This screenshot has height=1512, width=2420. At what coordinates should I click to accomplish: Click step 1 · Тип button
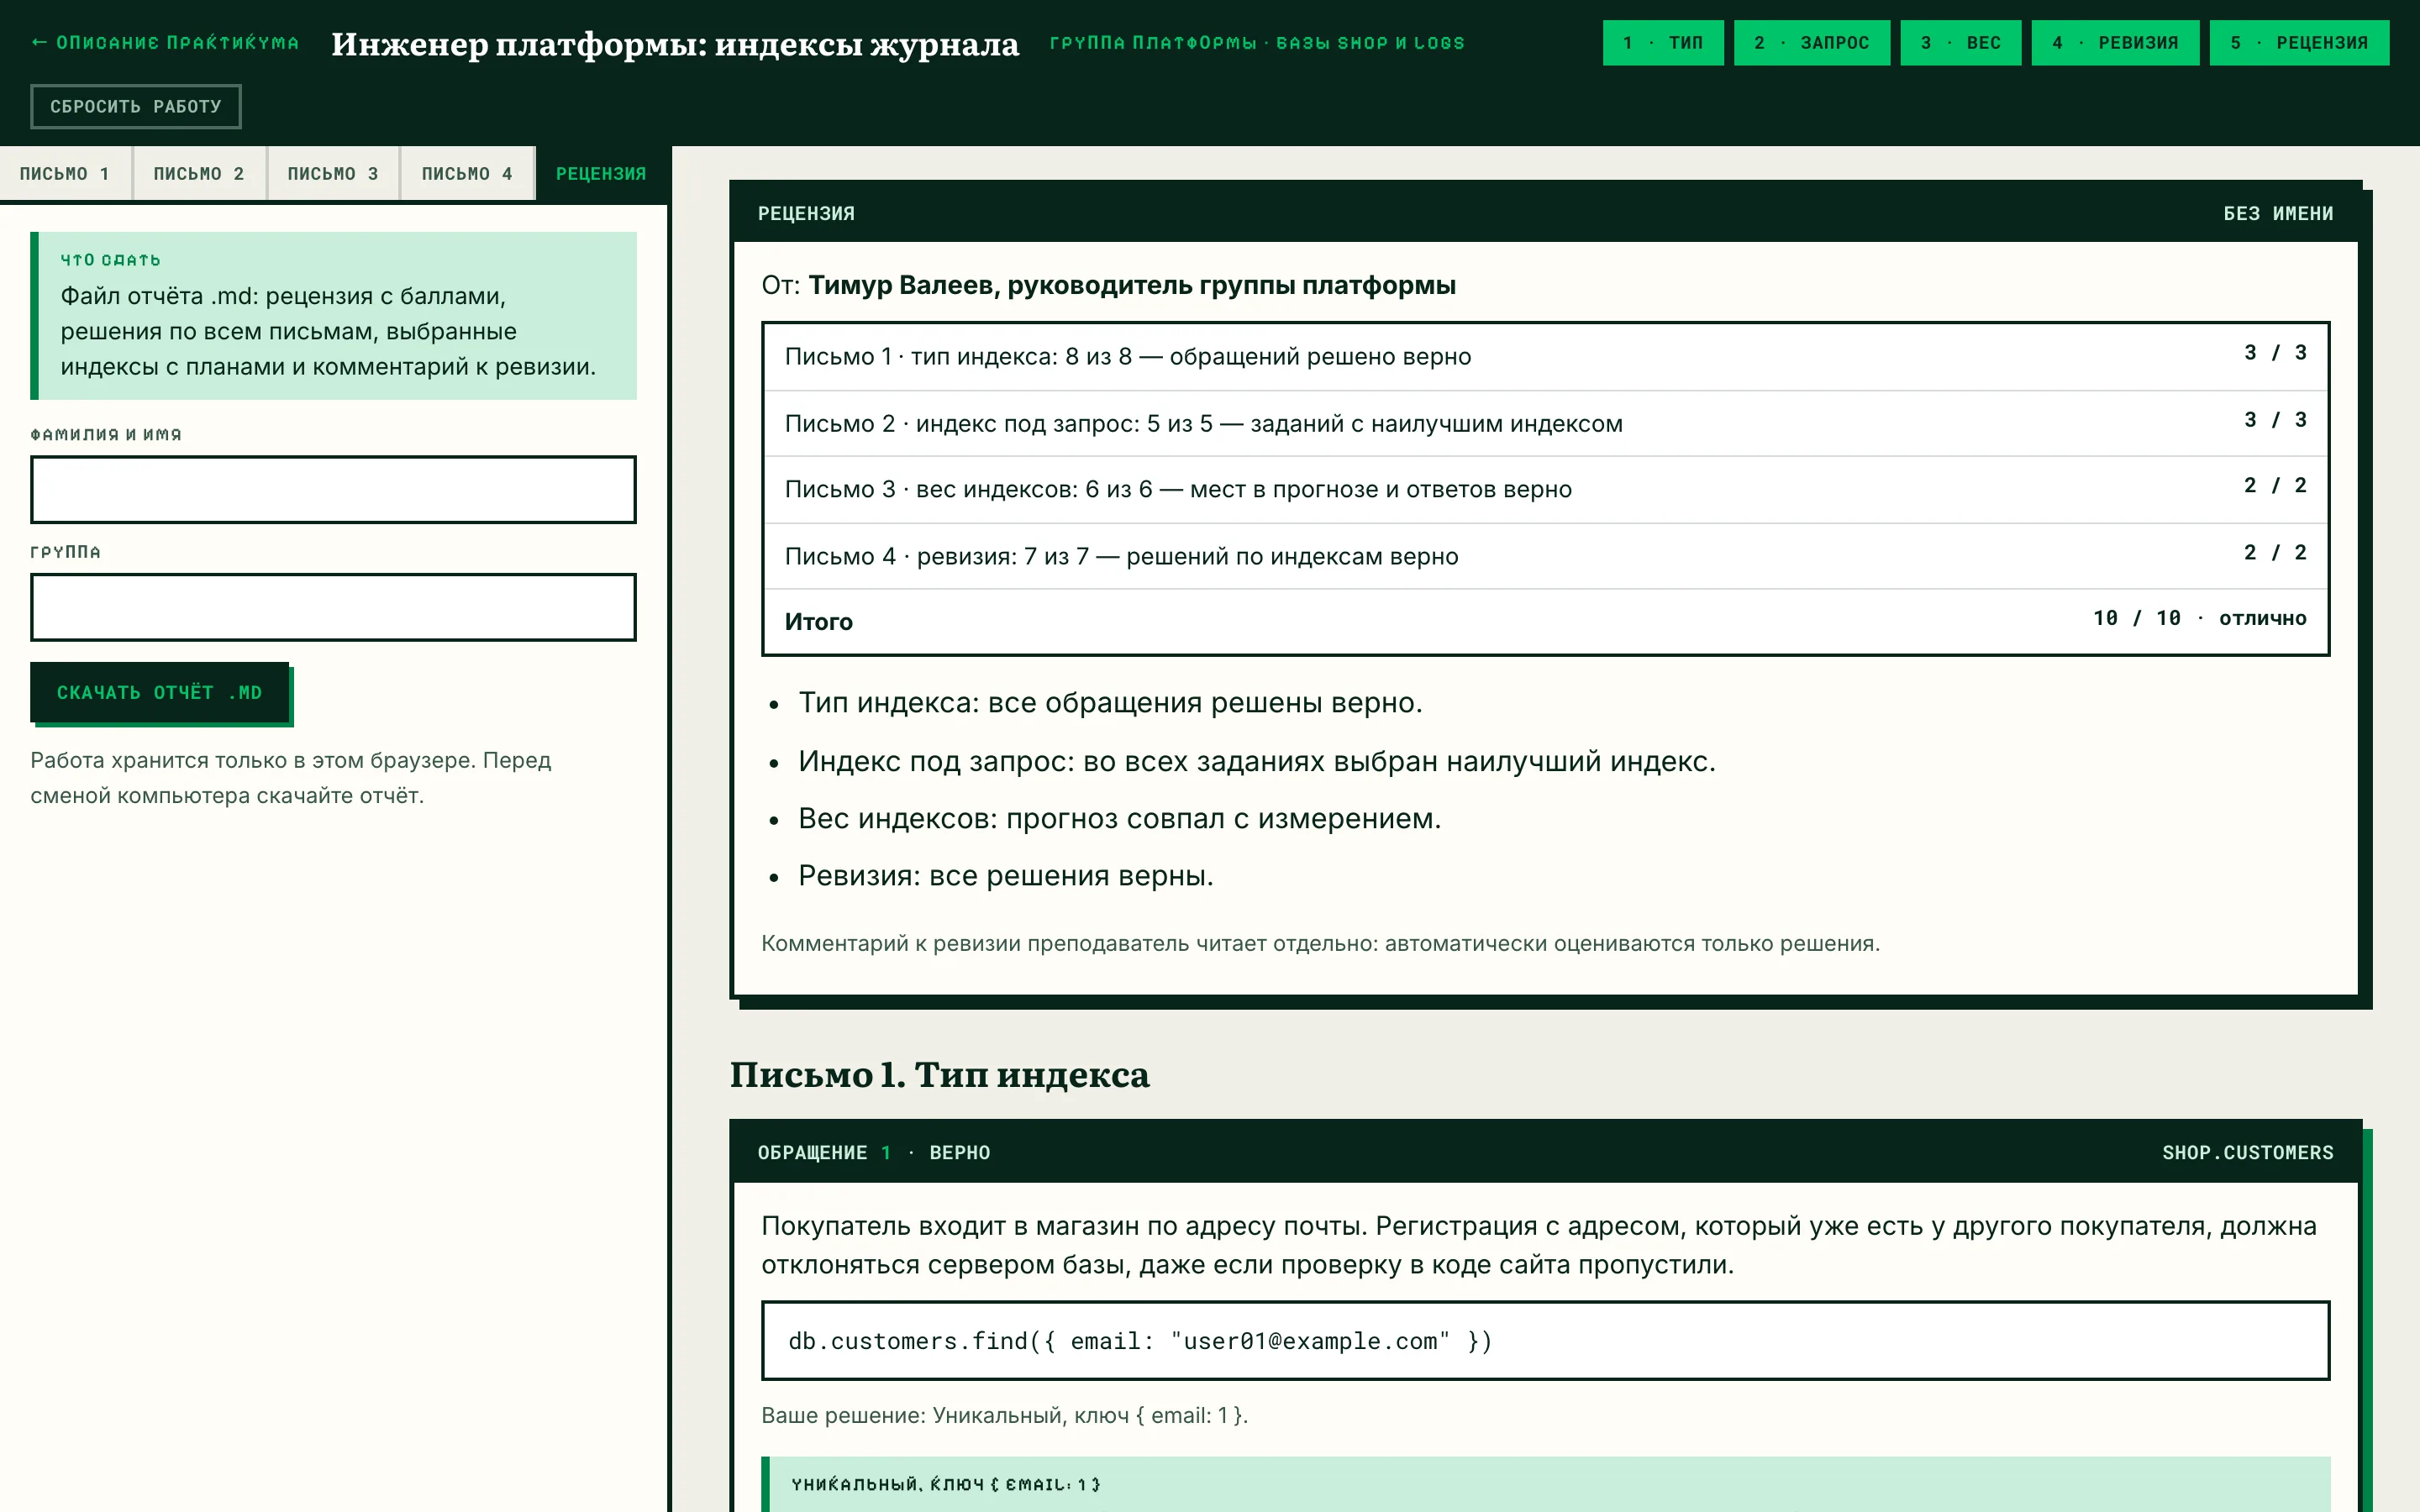[x=1663, y=43]
